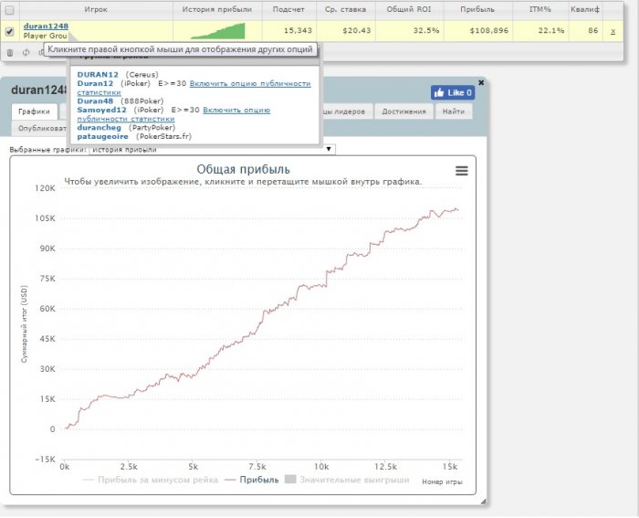The width and height of the screenshot is (639, 518).
Task: Click the Facebook Like button
Action: 452,92
